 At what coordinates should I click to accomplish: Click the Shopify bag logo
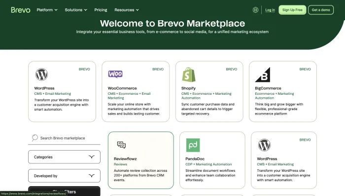(189, 75)
